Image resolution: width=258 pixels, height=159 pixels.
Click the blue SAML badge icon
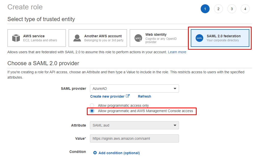pos(199,38)
